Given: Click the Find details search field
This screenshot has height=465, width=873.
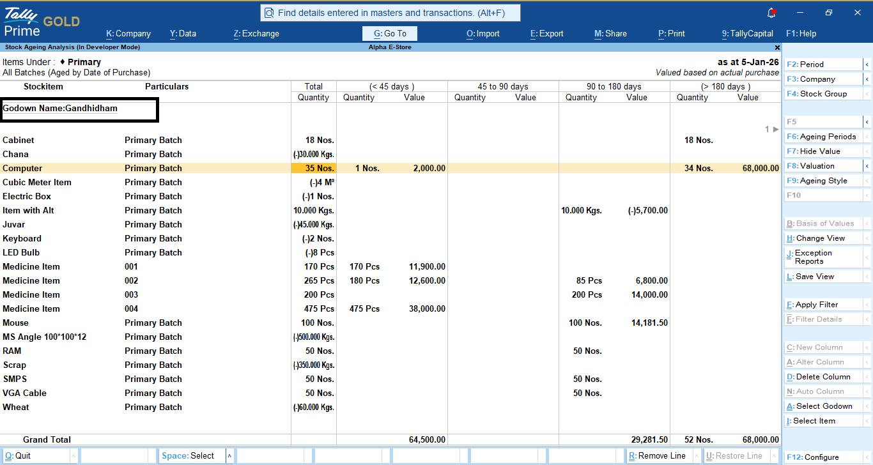Looking at the screenshot, I should pos(390,13).
